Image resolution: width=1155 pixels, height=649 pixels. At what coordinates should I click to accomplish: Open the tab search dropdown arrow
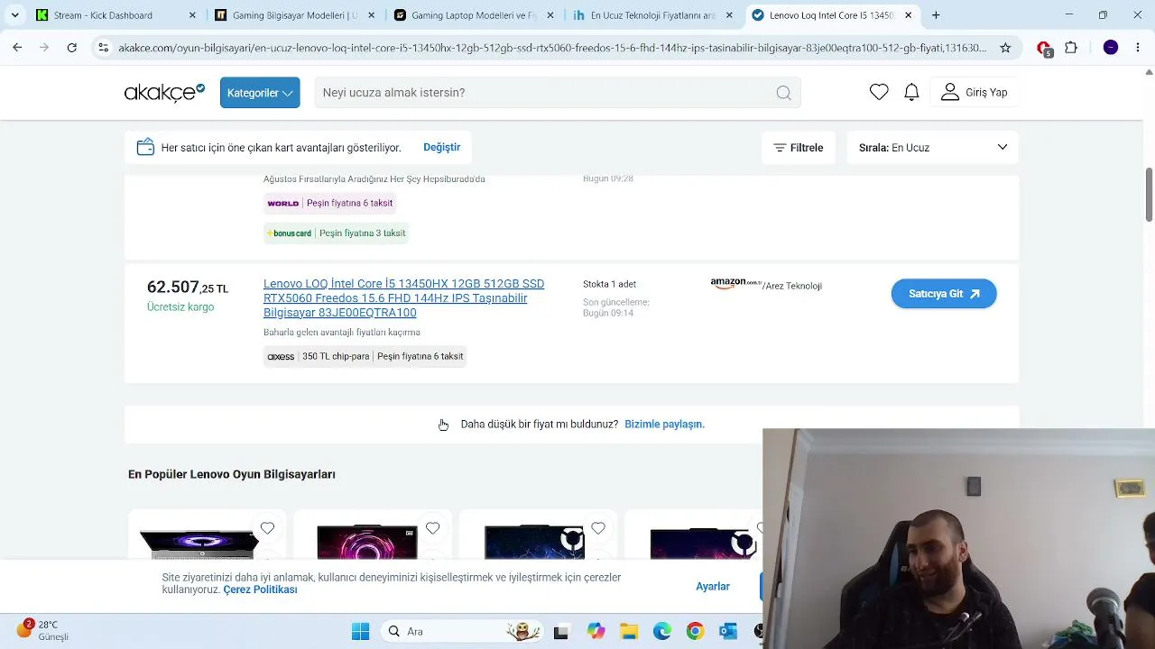coord(15,15)
